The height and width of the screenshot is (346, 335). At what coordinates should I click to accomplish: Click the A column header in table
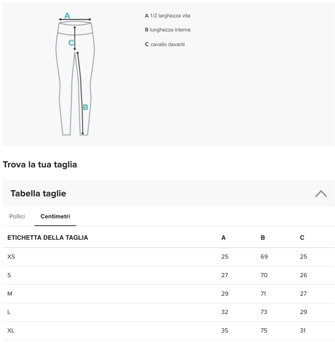(223, 238)
